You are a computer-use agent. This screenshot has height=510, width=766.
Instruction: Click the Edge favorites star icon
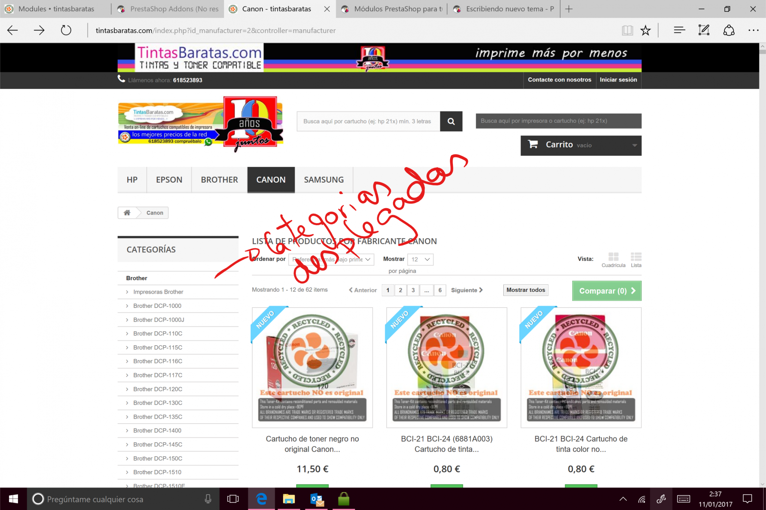pyautogui.click(x=645, y=31)
